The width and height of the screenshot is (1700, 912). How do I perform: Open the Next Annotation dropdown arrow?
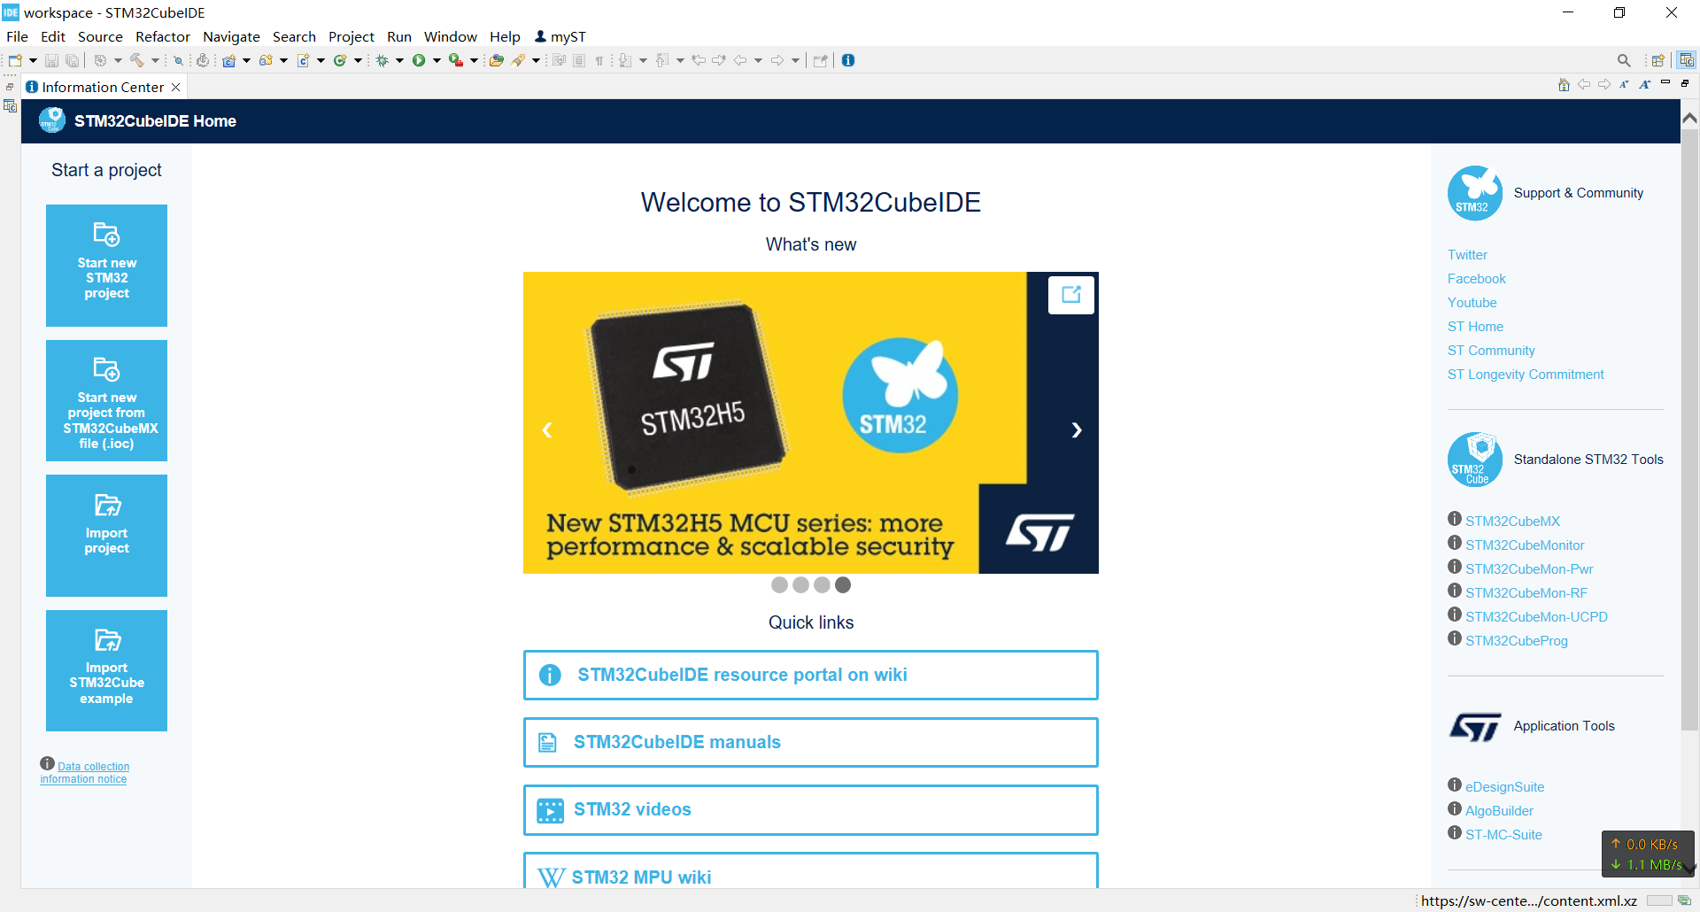pyautogui.click(x=643, y=60)
